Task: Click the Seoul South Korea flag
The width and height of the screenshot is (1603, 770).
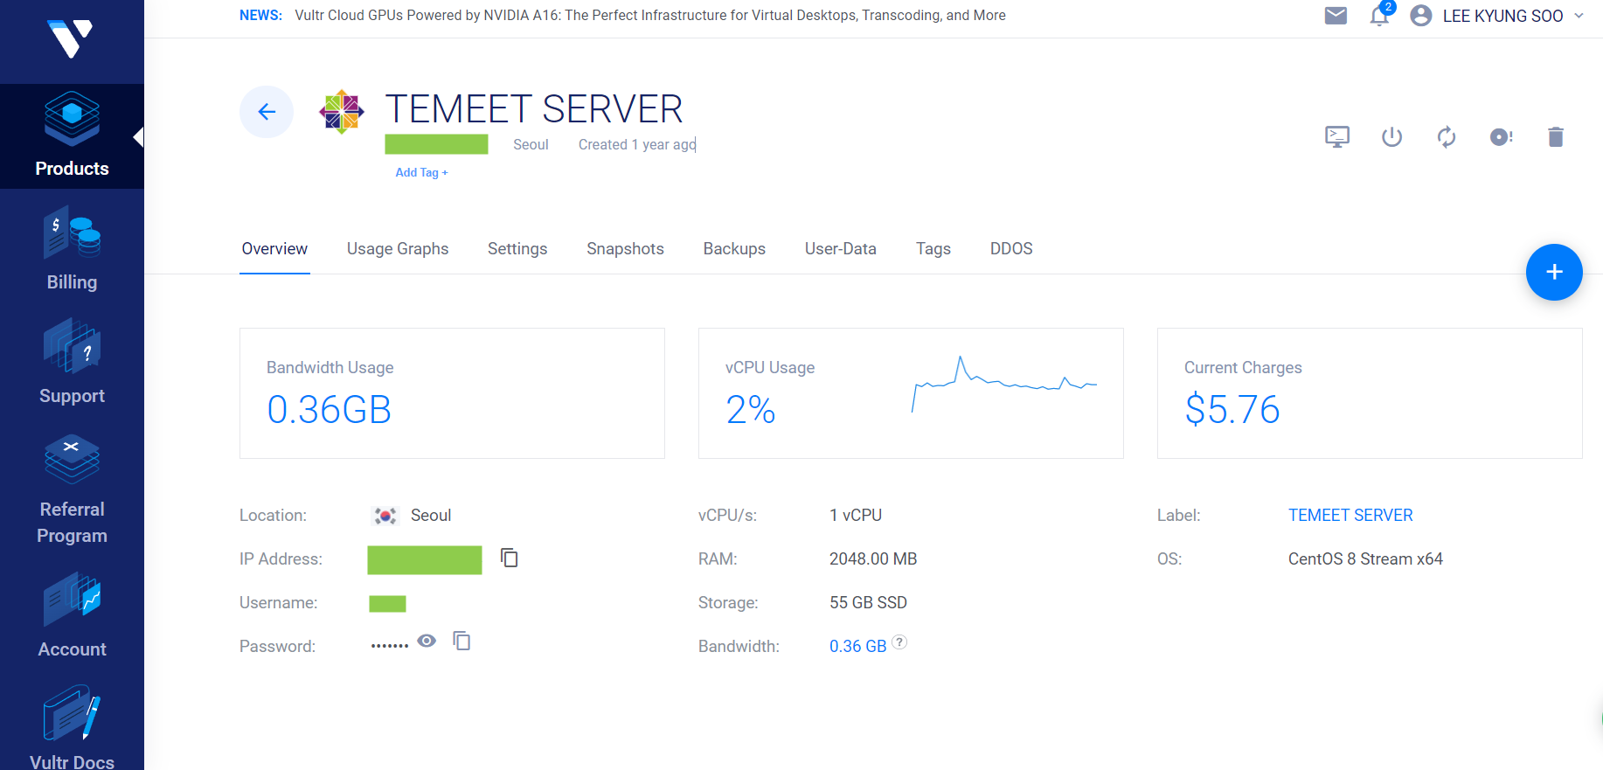Action: pos(385,516)
